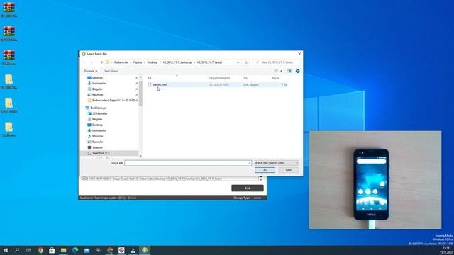Open the second WinRAR archive on desktop
This screenshot has width=454, height=255.
coord(9,33)
